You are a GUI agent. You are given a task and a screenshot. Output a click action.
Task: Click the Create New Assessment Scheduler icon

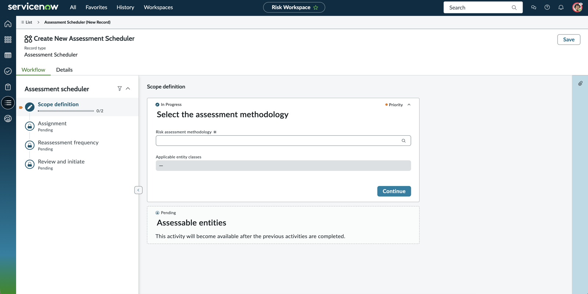(28, 39)
